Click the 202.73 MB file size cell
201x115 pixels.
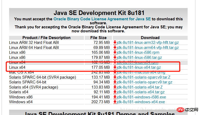pos(100,102)
